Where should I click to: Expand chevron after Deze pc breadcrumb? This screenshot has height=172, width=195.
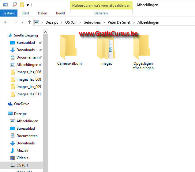62,22
